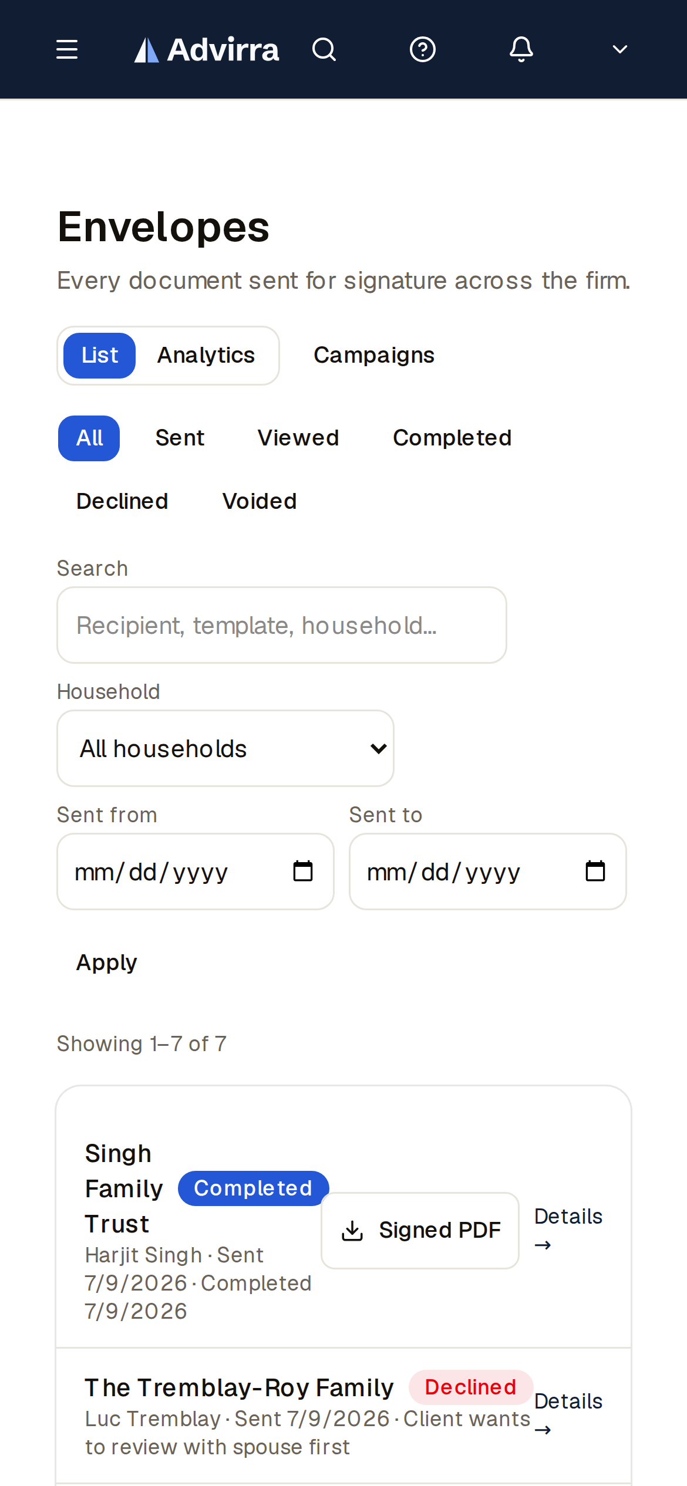Screen dimensions: 687x1486
Task: Open the help question-mark icon
Action: pos(423,49)
